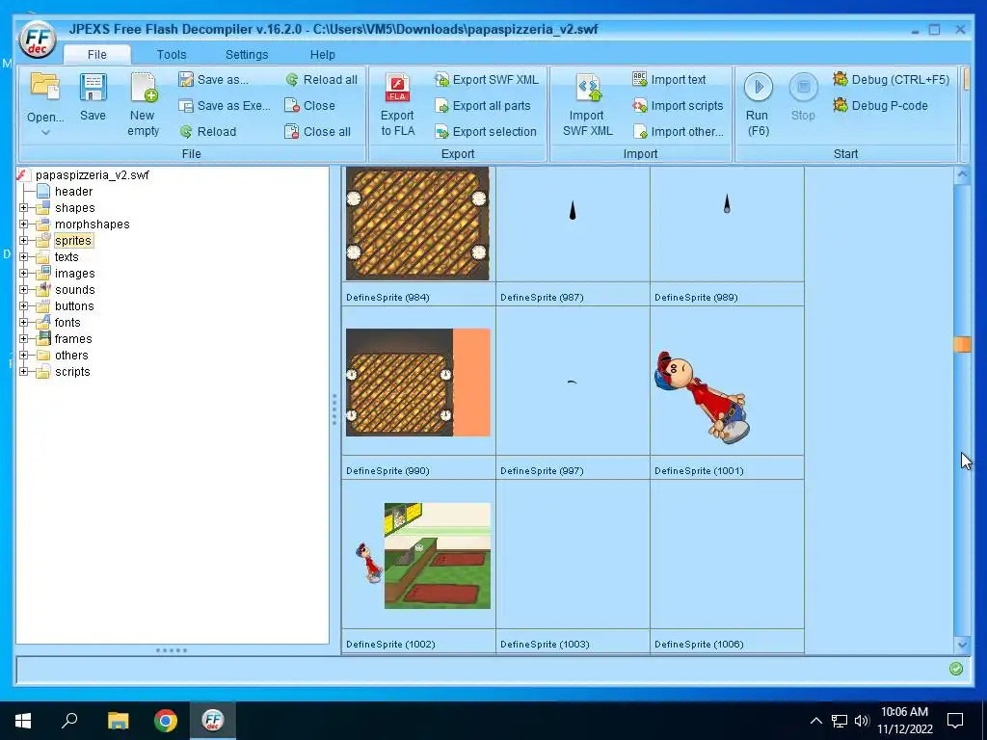Run the SWF with Run (F6)
The height and width of the screenshot is (740, 987).
point(758,104)
